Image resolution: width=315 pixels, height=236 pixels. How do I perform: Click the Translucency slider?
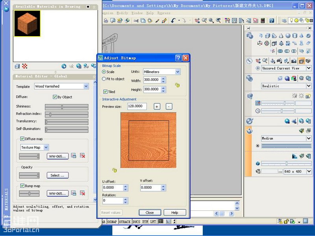click(x=67, y=122)
